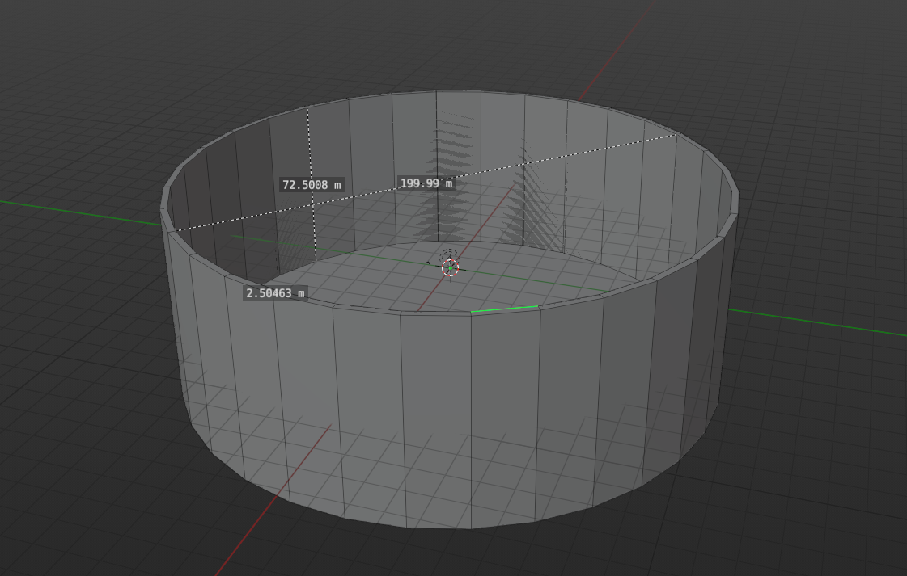
Task: Select the highlighted green edge on the rim
Action: 504,309
